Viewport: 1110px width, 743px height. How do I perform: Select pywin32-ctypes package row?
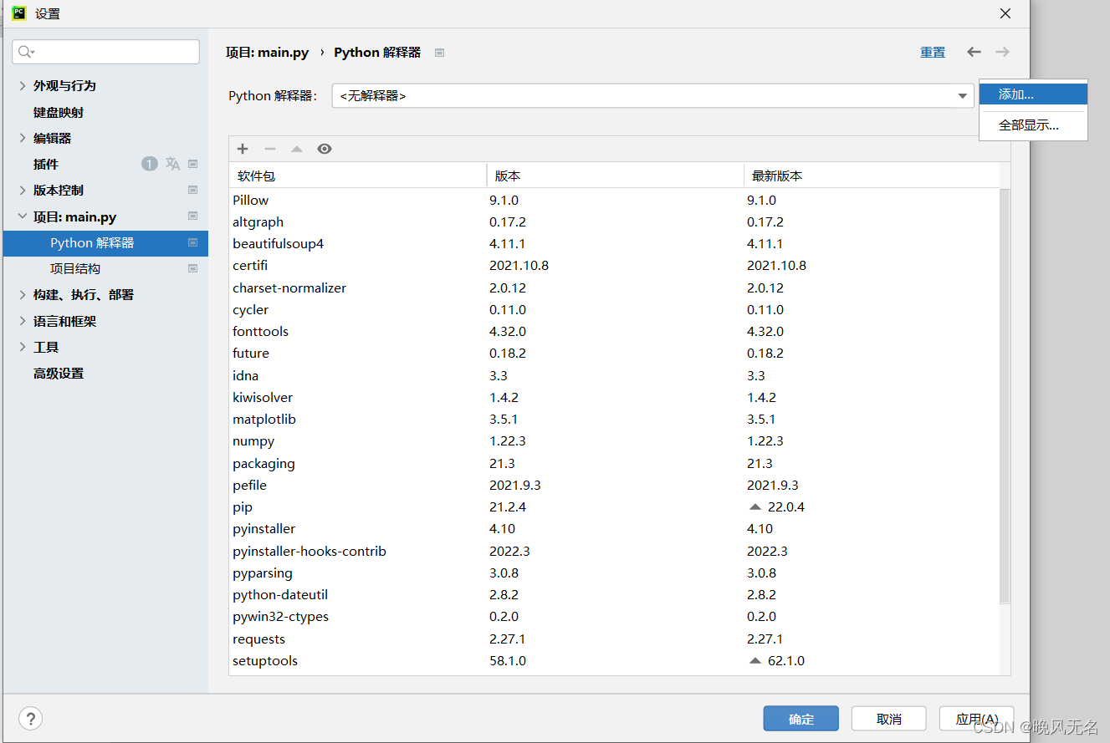[615, 616]
